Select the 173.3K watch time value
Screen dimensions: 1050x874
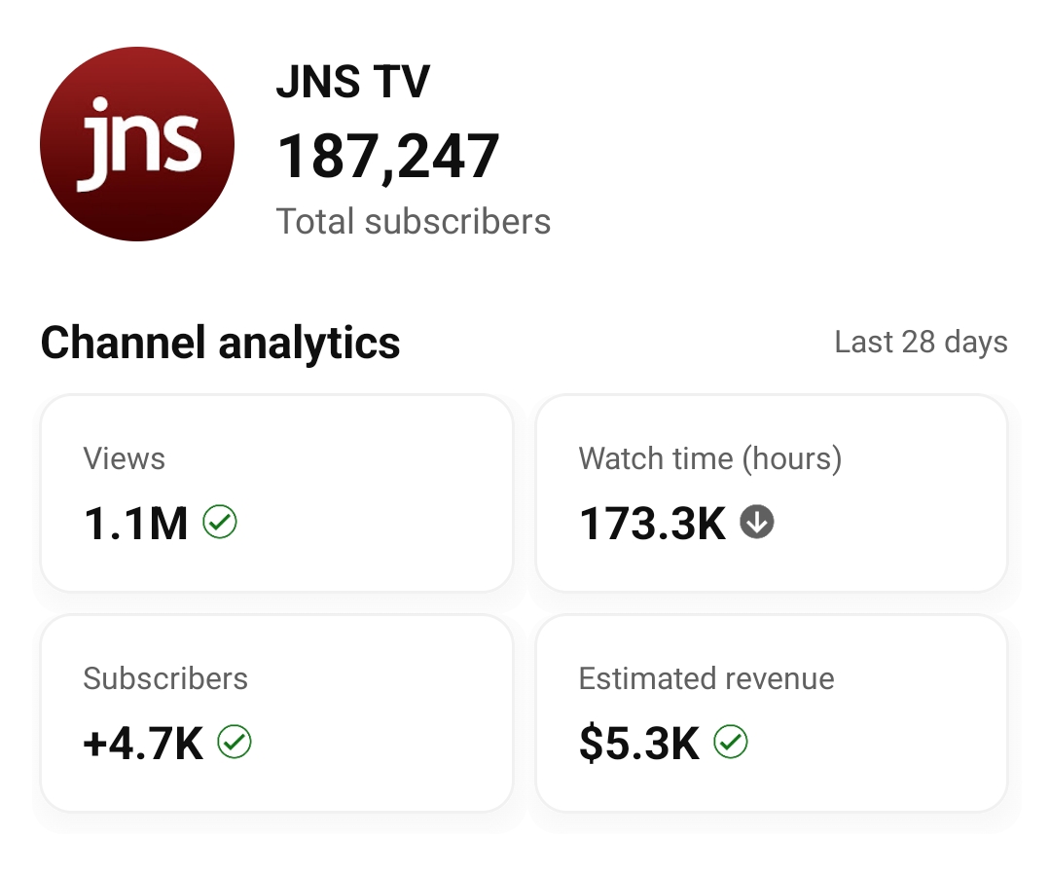pyautogui.click(x=652, y=523)
